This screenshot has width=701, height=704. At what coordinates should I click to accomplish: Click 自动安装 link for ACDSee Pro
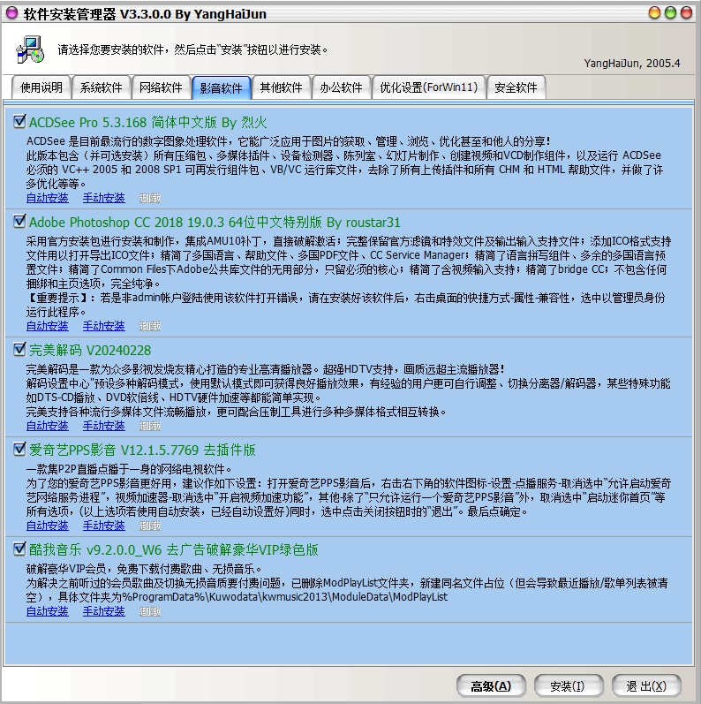[47, 198]
